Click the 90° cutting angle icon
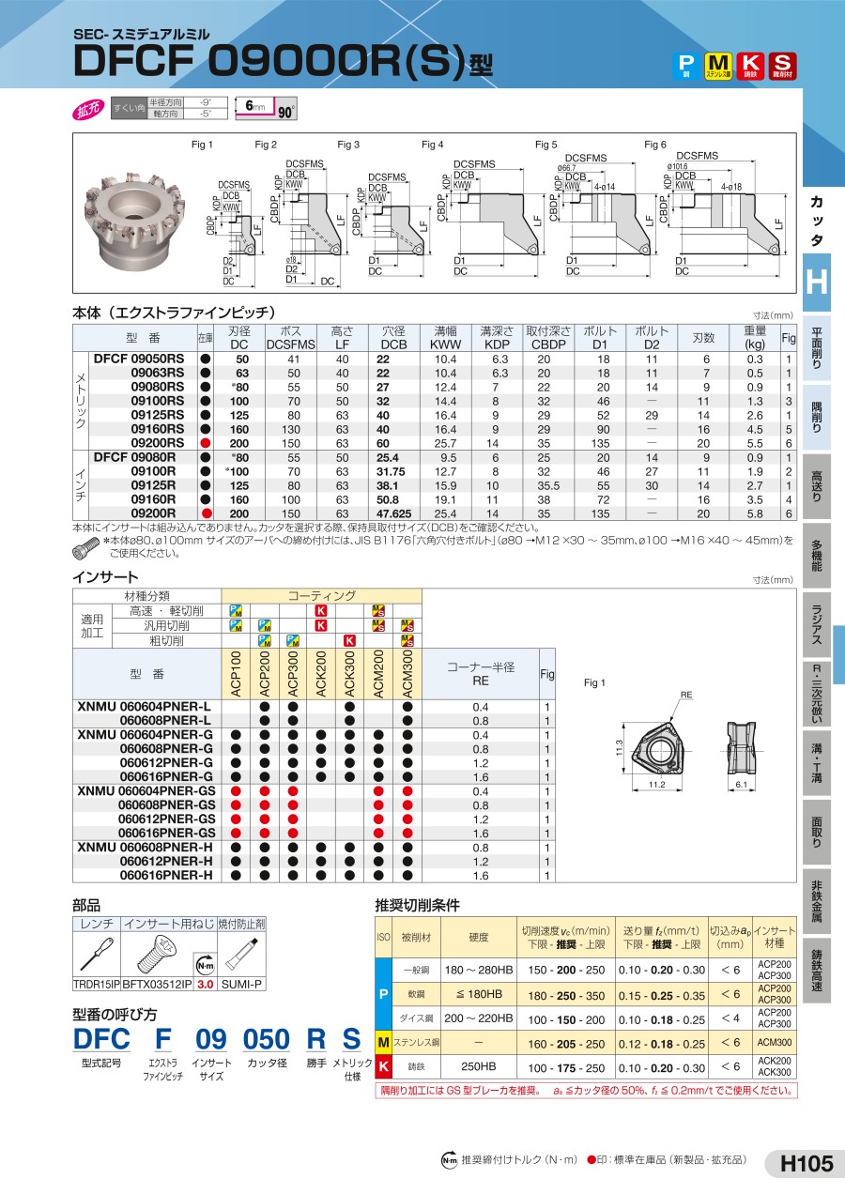 point(285,112)
